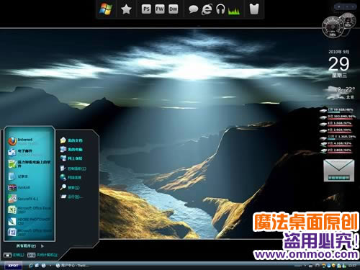Click the log off button in start menu

14,255
